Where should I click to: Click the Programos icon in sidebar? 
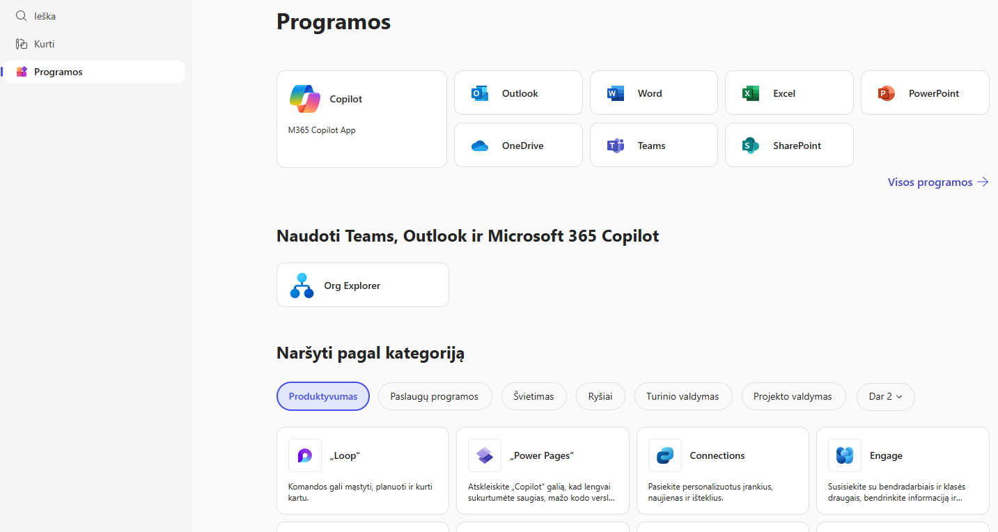pyautogui.click(x=22, y=72)
